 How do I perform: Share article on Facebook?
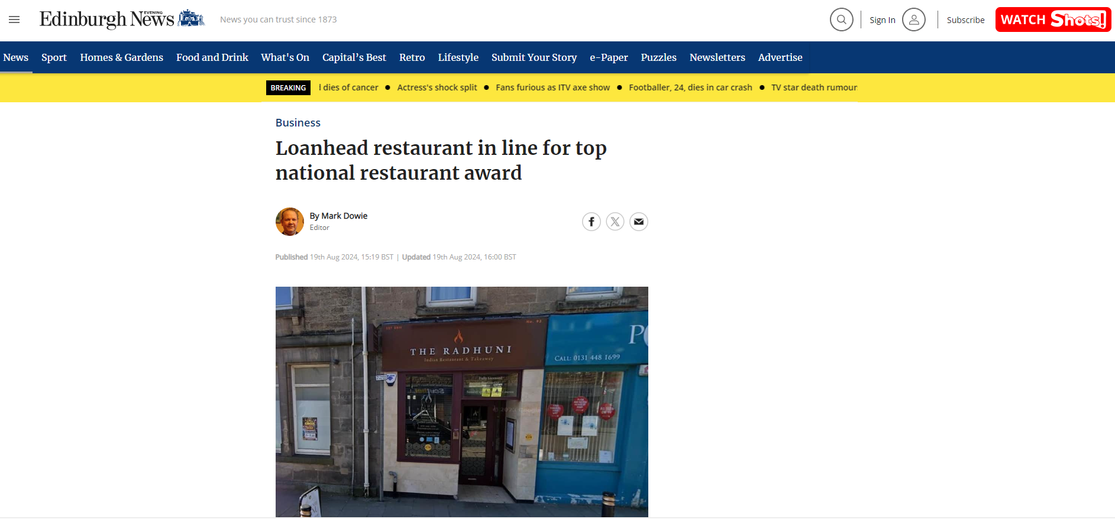(591, 222)
